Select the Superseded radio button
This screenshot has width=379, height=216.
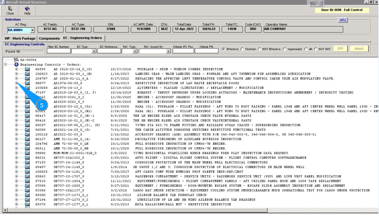pyautogui.click(x=285, y=49)
